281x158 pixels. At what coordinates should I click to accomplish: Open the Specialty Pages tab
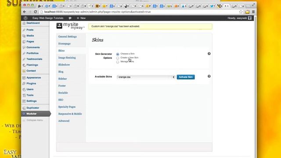click(x=67, y=107)
